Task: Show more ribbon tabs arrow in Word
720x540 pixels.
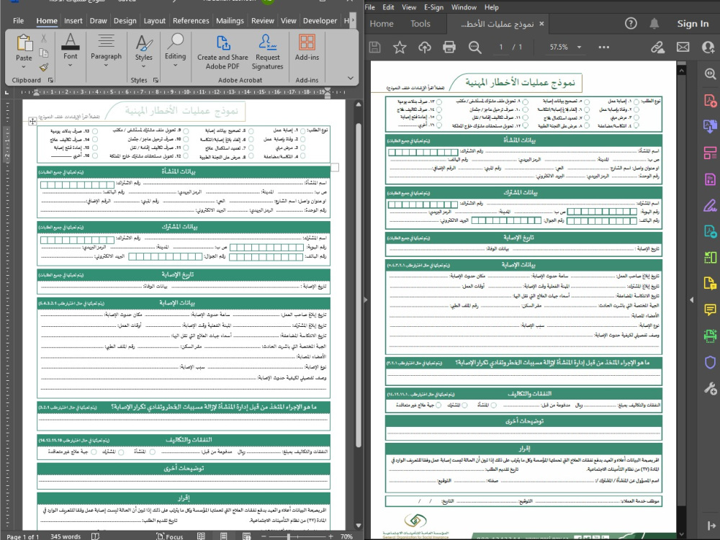Action: click(x=353, y=21)
